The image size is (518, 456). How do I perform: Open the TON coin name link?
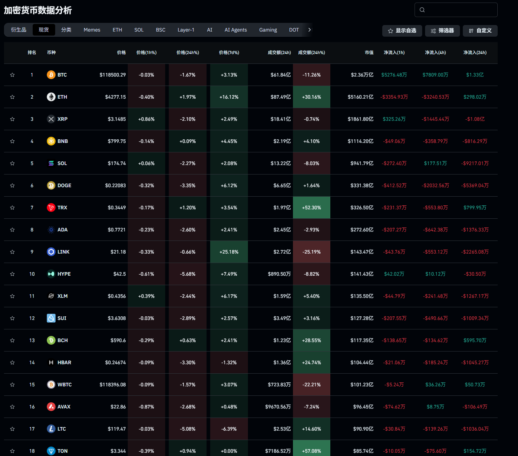pyautogui.click(x=62, y=451)
